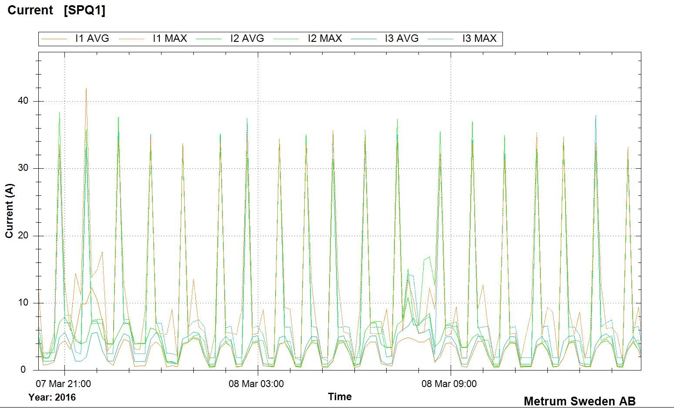This screenshot has width=674, height=408.
Task: Select the I3 MAX legend label
Action: click(479, 39)
